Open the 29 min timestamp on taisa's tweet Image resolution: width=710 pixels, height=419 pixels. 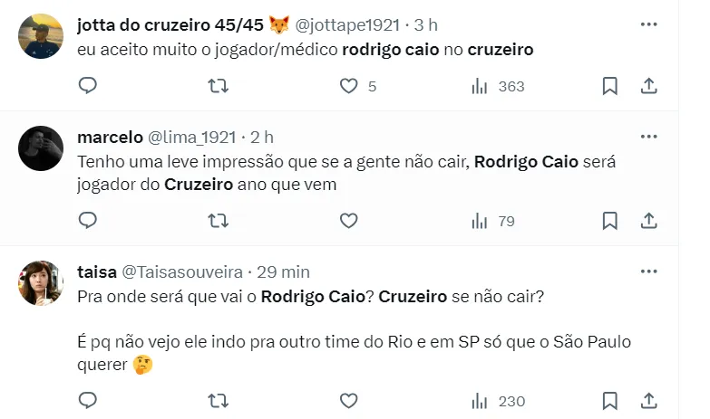tap(283, 271)
